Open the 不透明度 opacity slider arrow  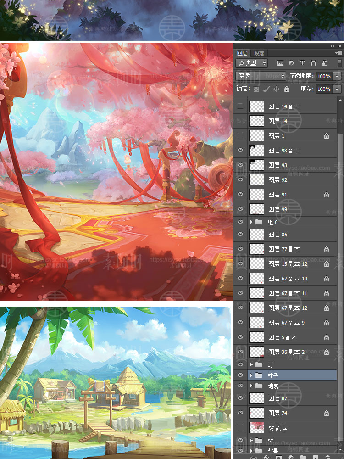337,76
